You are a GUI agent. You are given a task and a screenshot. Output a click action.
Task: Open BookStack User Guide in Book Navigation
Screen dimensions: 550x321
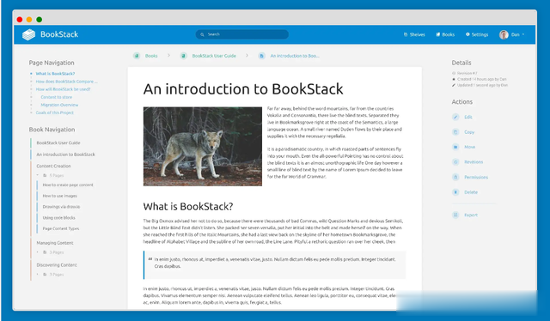coord(58,142)
